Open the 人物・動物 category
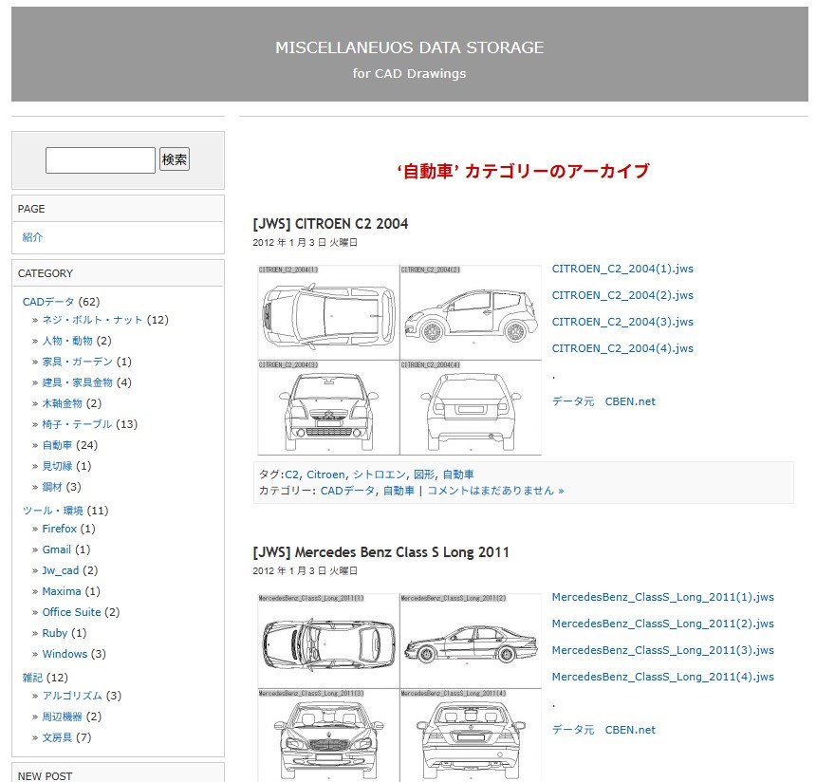816x782 pixels. coord(67,341)
